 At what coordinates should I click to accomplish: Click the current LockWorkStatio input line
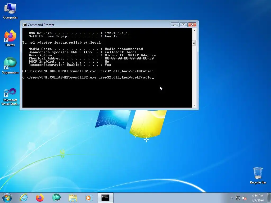(88, 77)
